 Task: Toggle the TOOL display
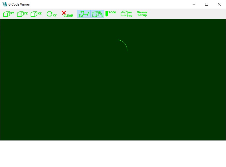pyautogui.click(x=110, y=14)
